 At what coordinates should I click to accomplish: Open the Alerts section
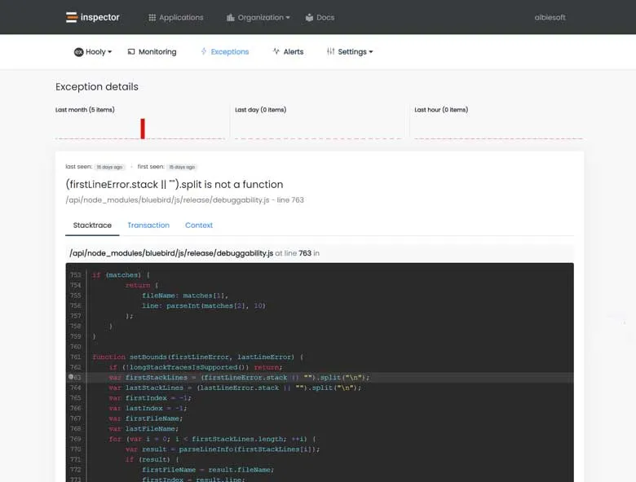click(x=288, y=52)
